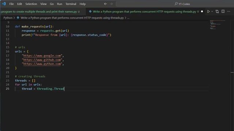Click the breadcrumb trailing ellipsis
The width and height of the screenshot is (234, 131).
coord(128,18)
